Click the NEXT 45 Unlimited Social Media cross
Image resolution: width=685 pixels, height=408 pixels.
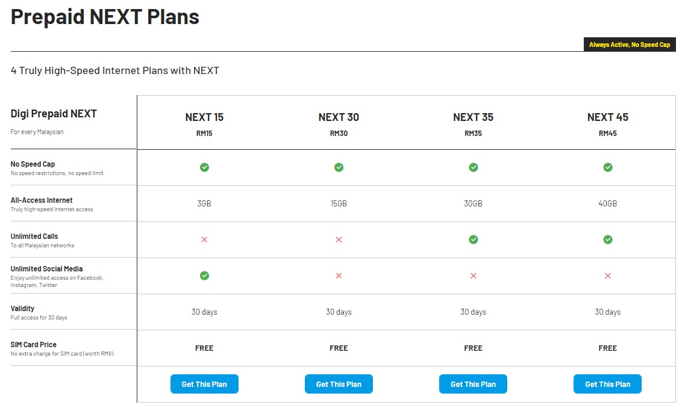point(608,276)
